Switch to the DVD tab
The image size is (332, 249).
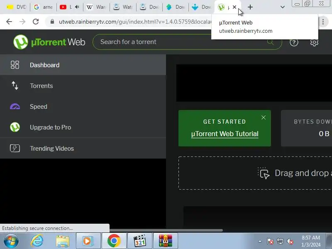[17, 7]
